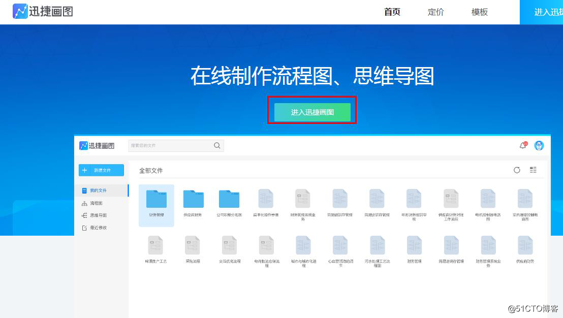Open the 扁平化操作步骤 mind map file
This screenshot has width=563, height=318.
(266, 203)
